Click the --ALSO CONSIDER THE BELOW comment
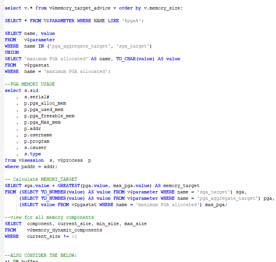276x262 pixels. [x=41, y=255]
